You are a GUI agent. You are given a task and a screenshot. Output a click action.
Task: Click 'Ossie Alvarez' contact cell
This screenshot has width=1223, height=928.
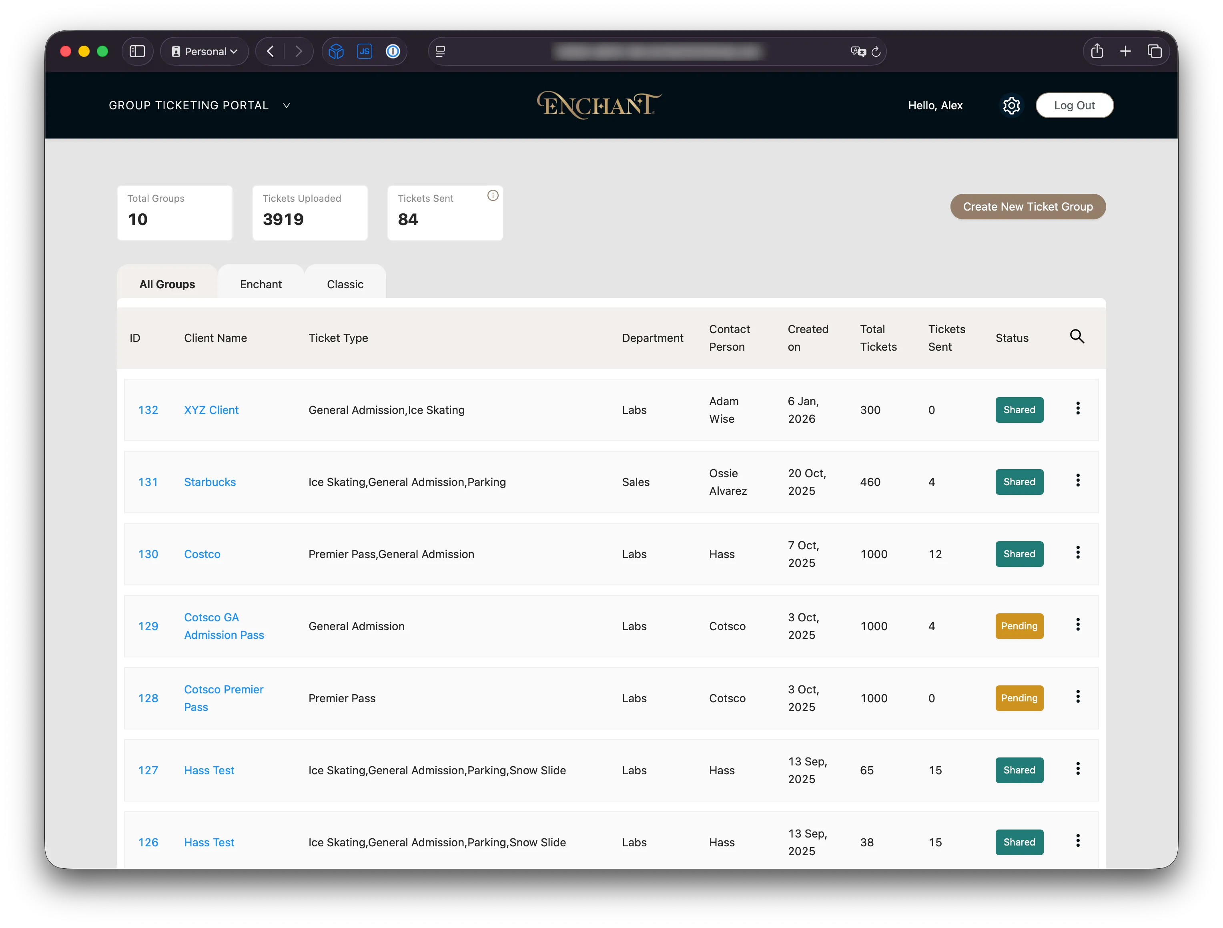[x=728, y=482]
